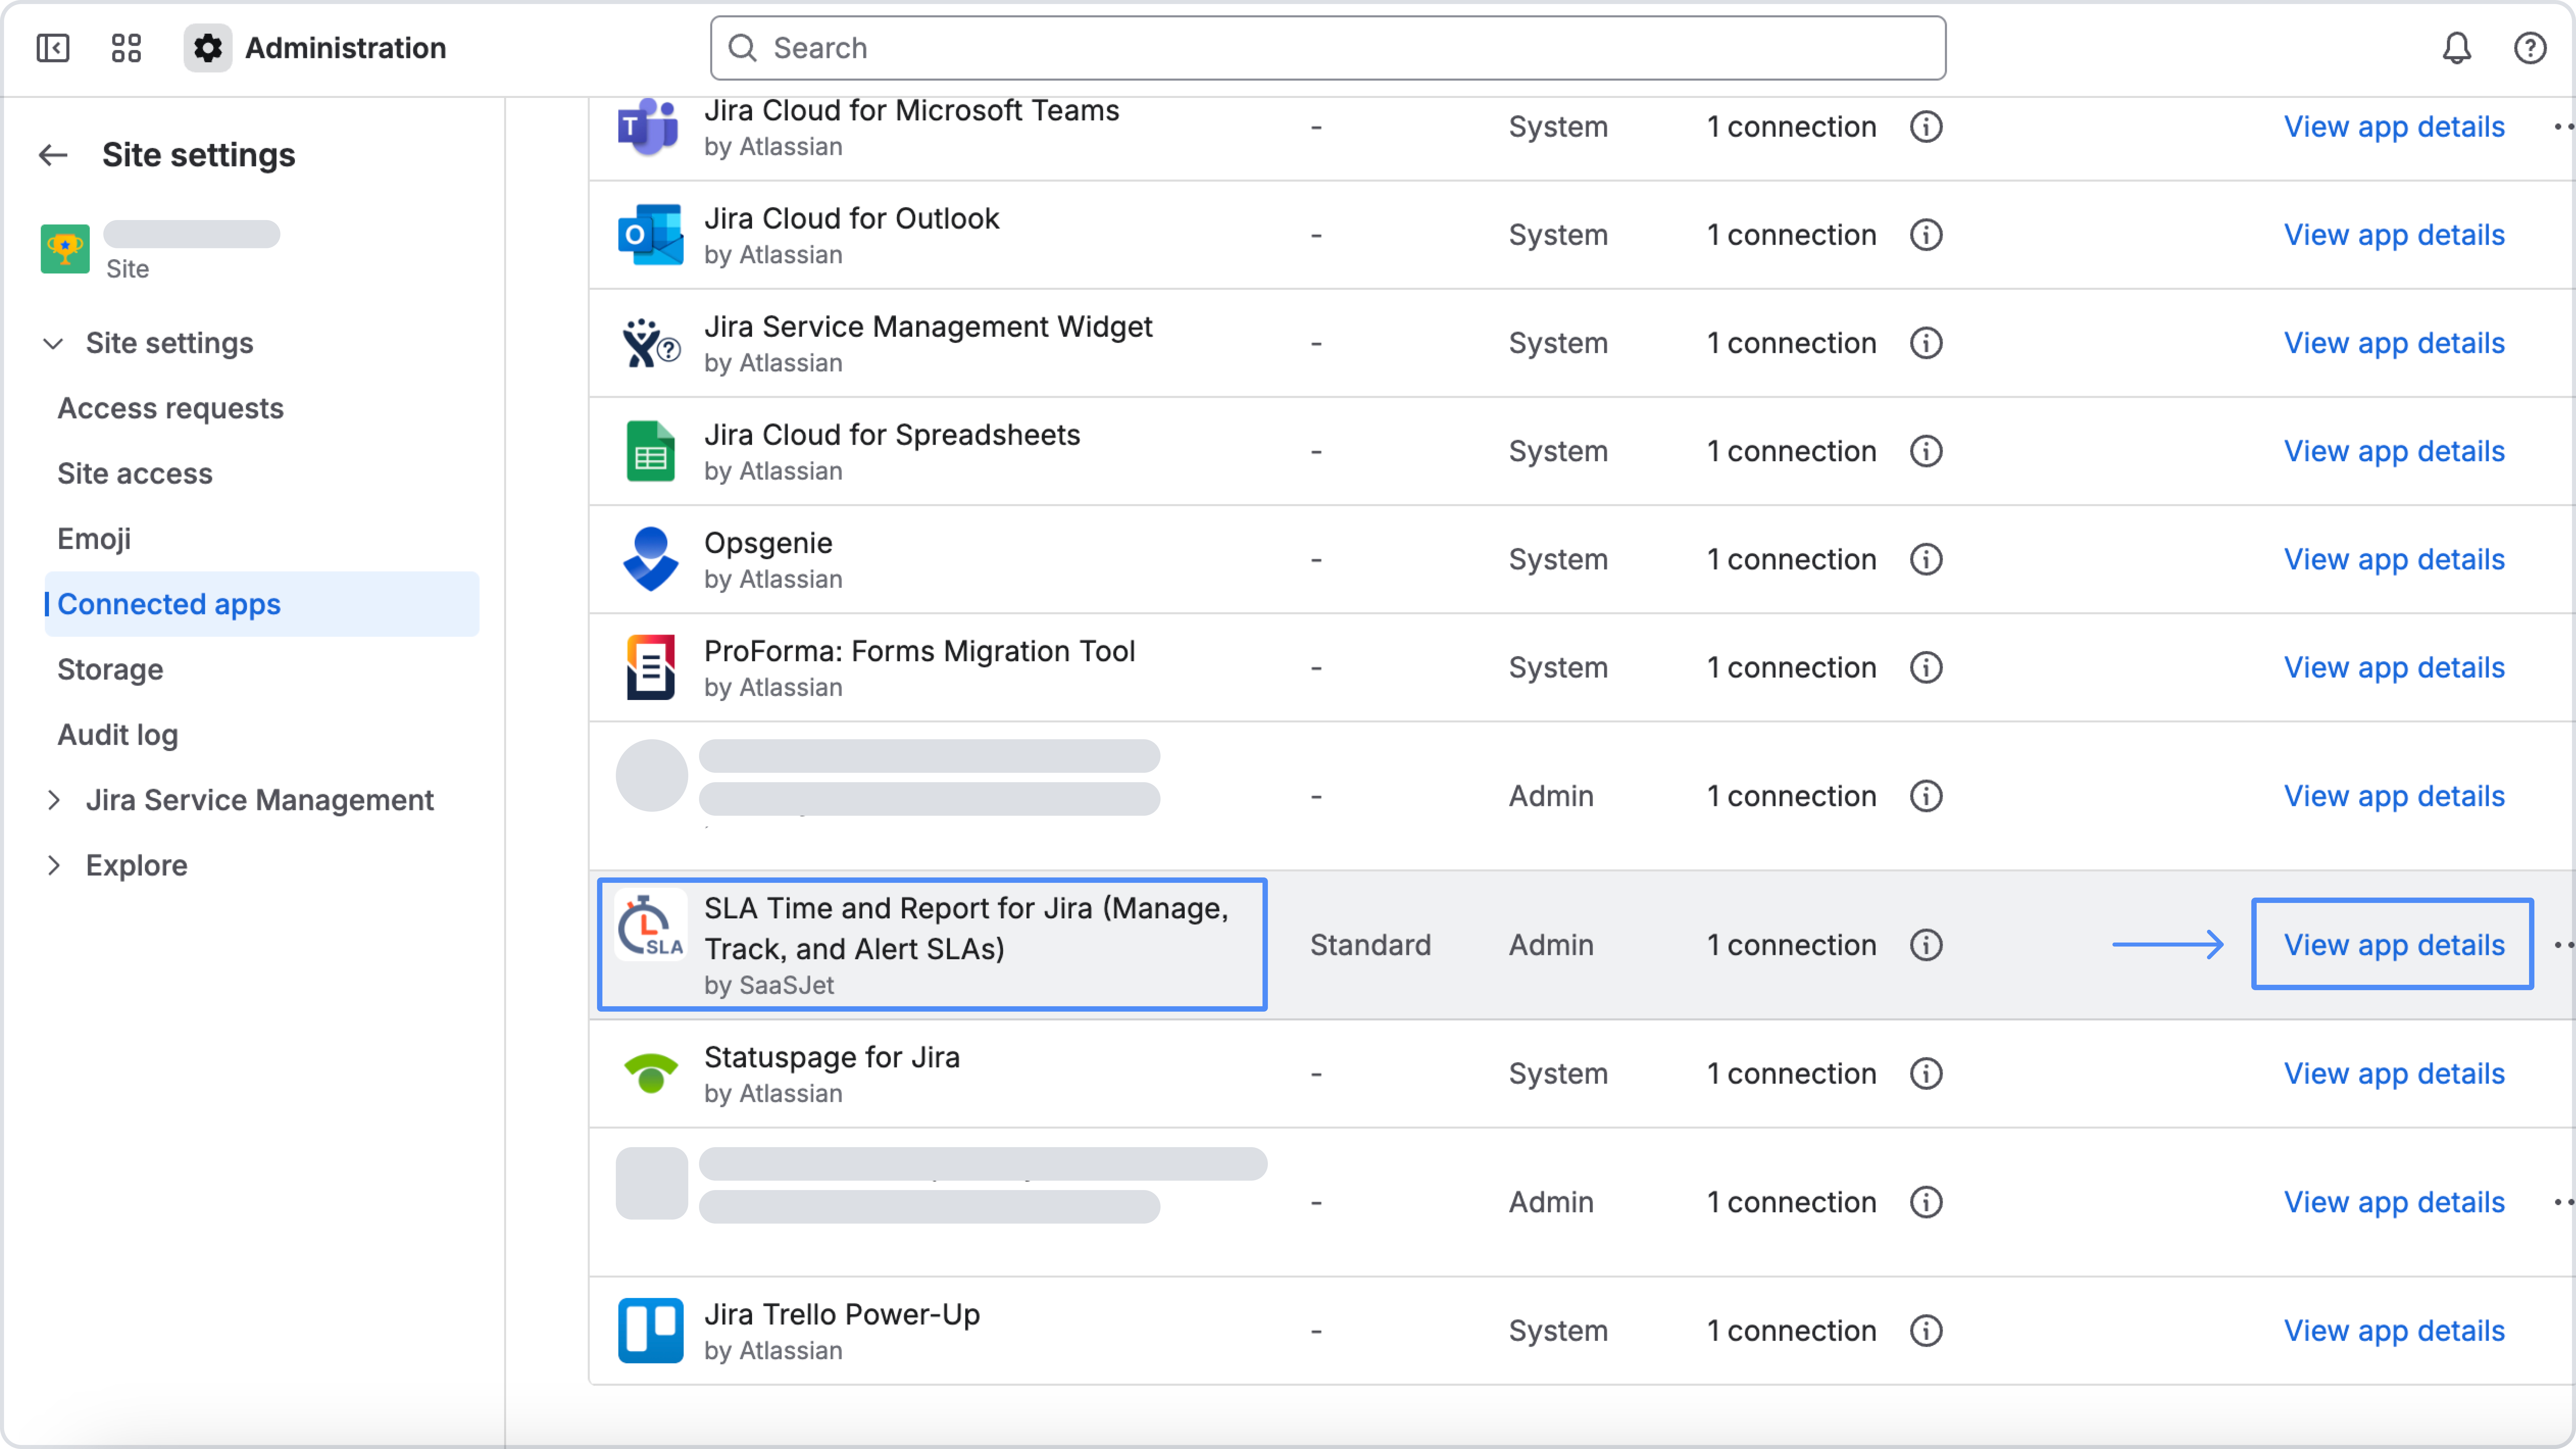Click the back arrow beside Site settings
Image resolution: width=2576 pixels, height=1449 pixels.
53,155
